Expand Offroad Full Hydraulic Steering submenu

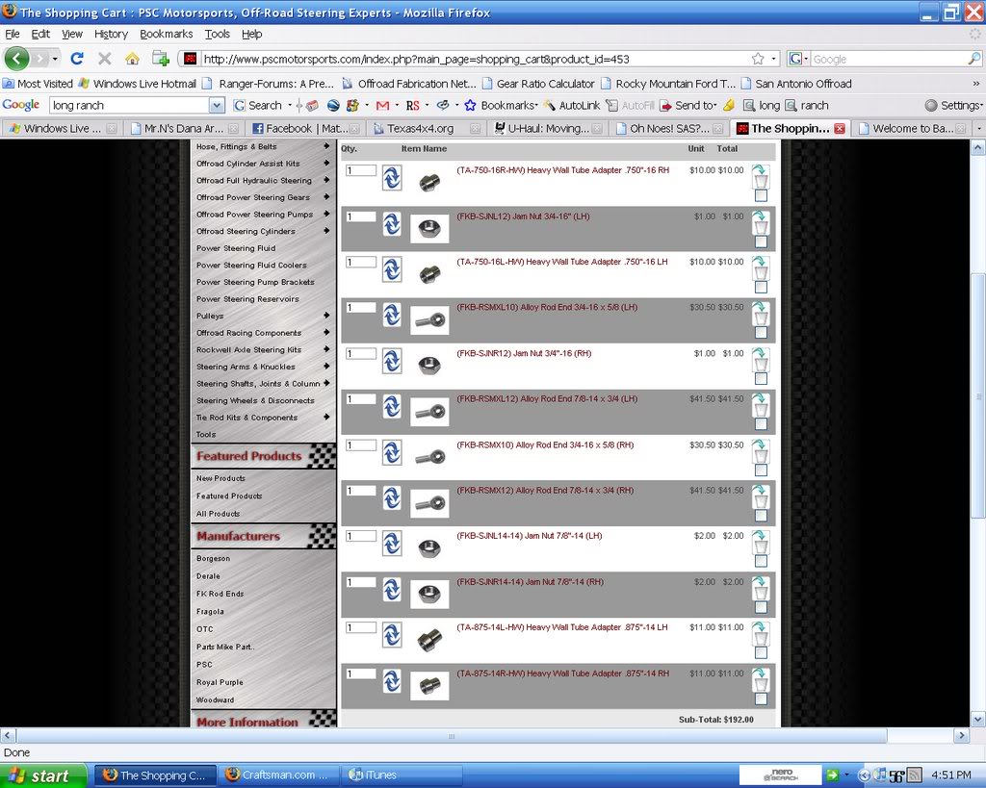tap(326, 180)
